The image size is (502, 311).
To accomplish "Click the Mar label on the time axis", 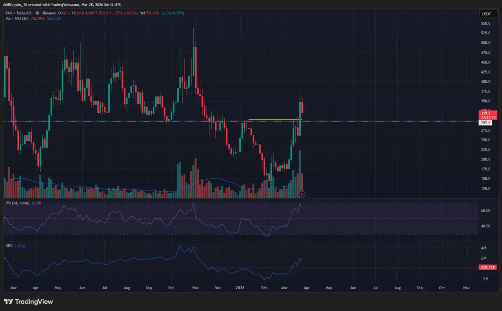I will coord(13,288).
